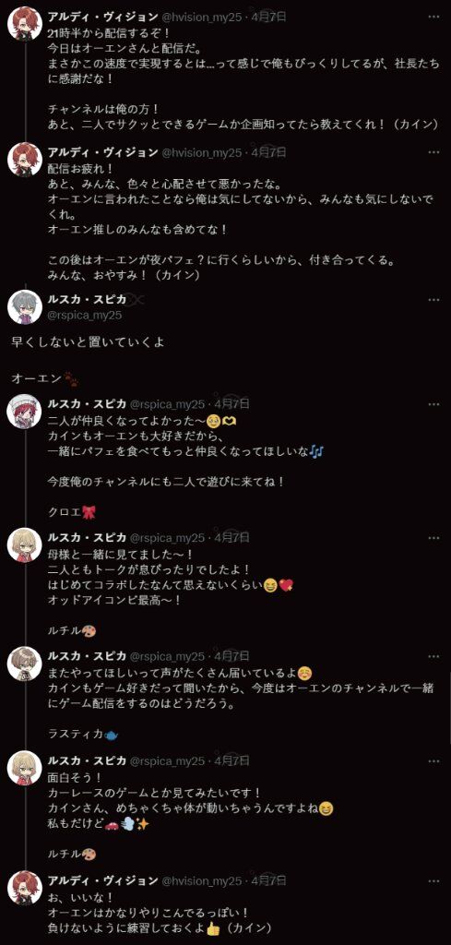Image resolution: width=451 pixels, height=945 pixels.
Task: Open more options on the ラスティカ tweet
Action: tap(433, 656)
